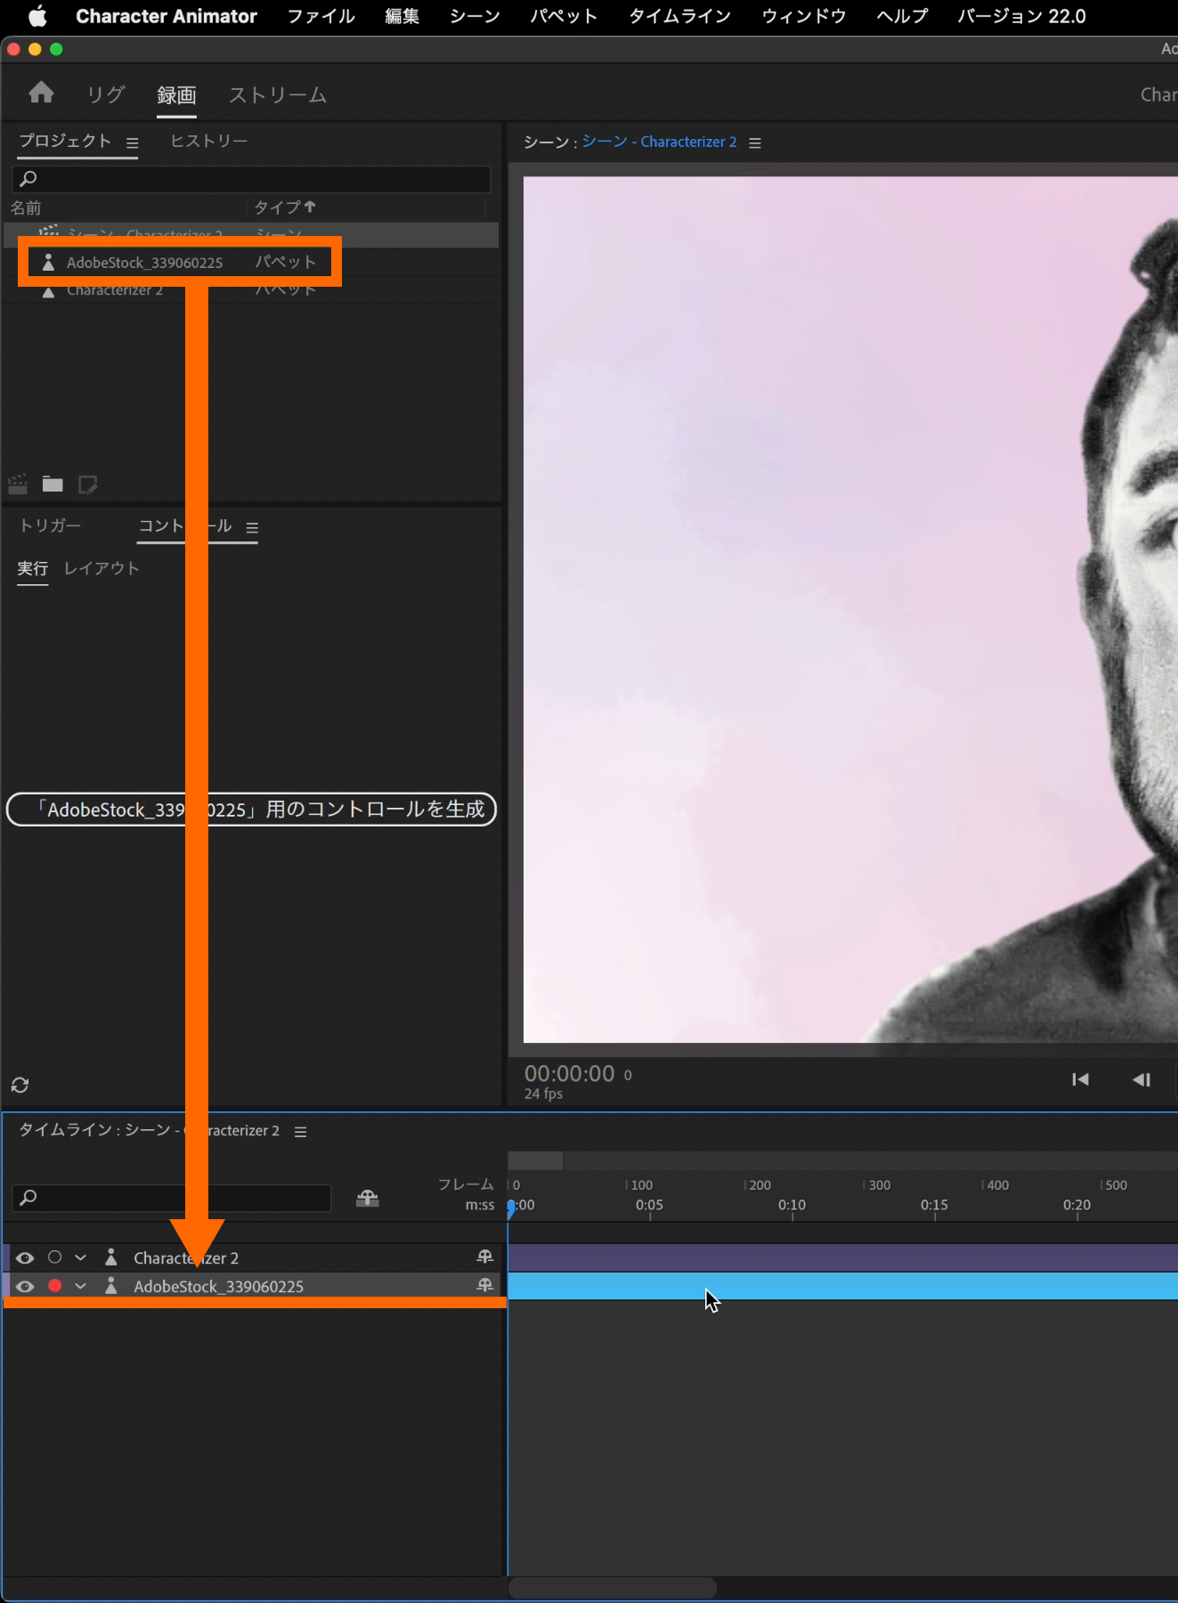This screenshot has height=1603, width=1178.
Task: Open the バージョン 22.0 menu
Action: click(1021, 16)
